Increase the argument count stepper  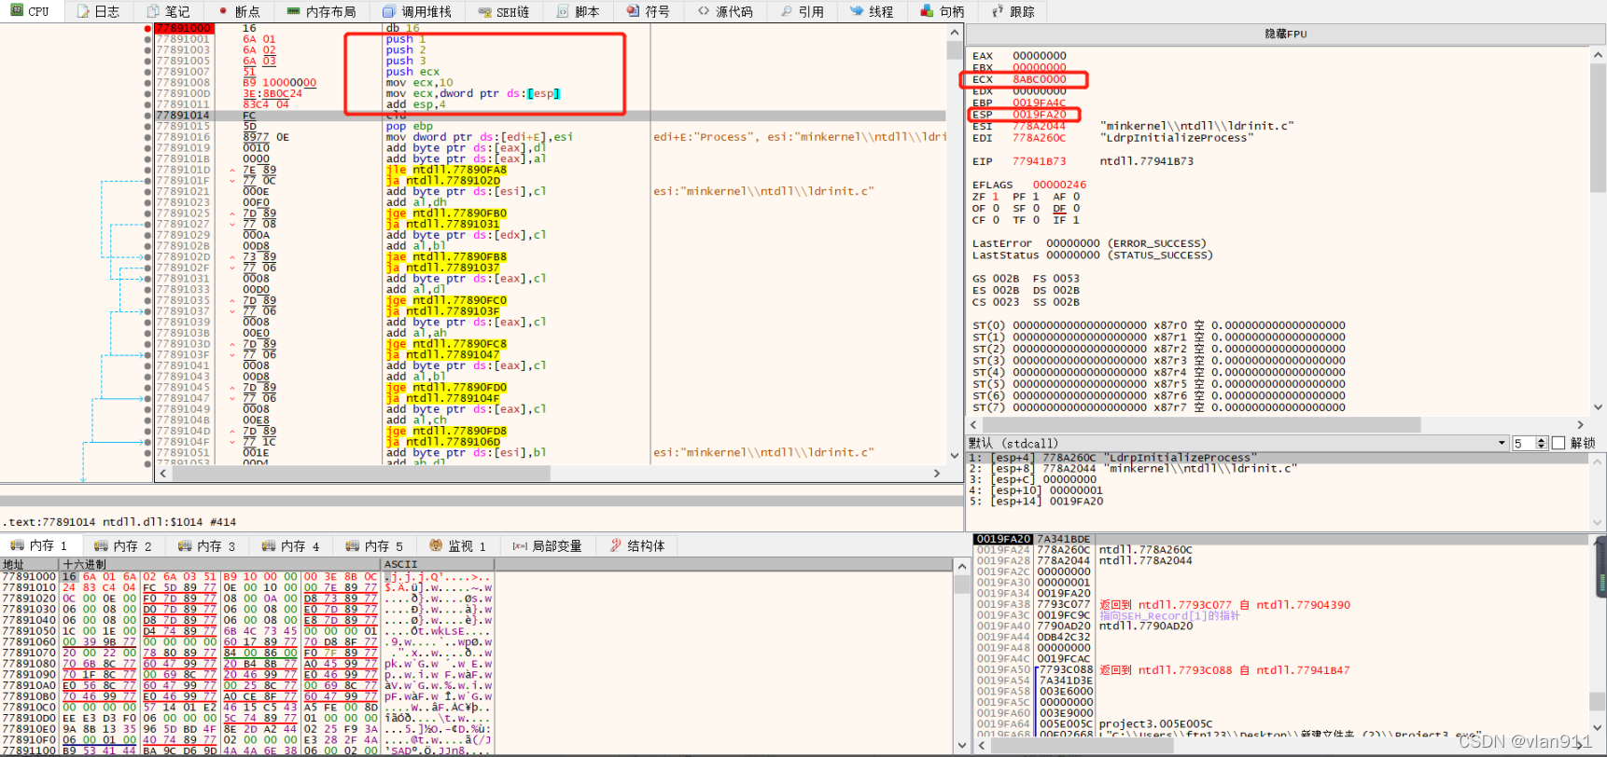1542,440
